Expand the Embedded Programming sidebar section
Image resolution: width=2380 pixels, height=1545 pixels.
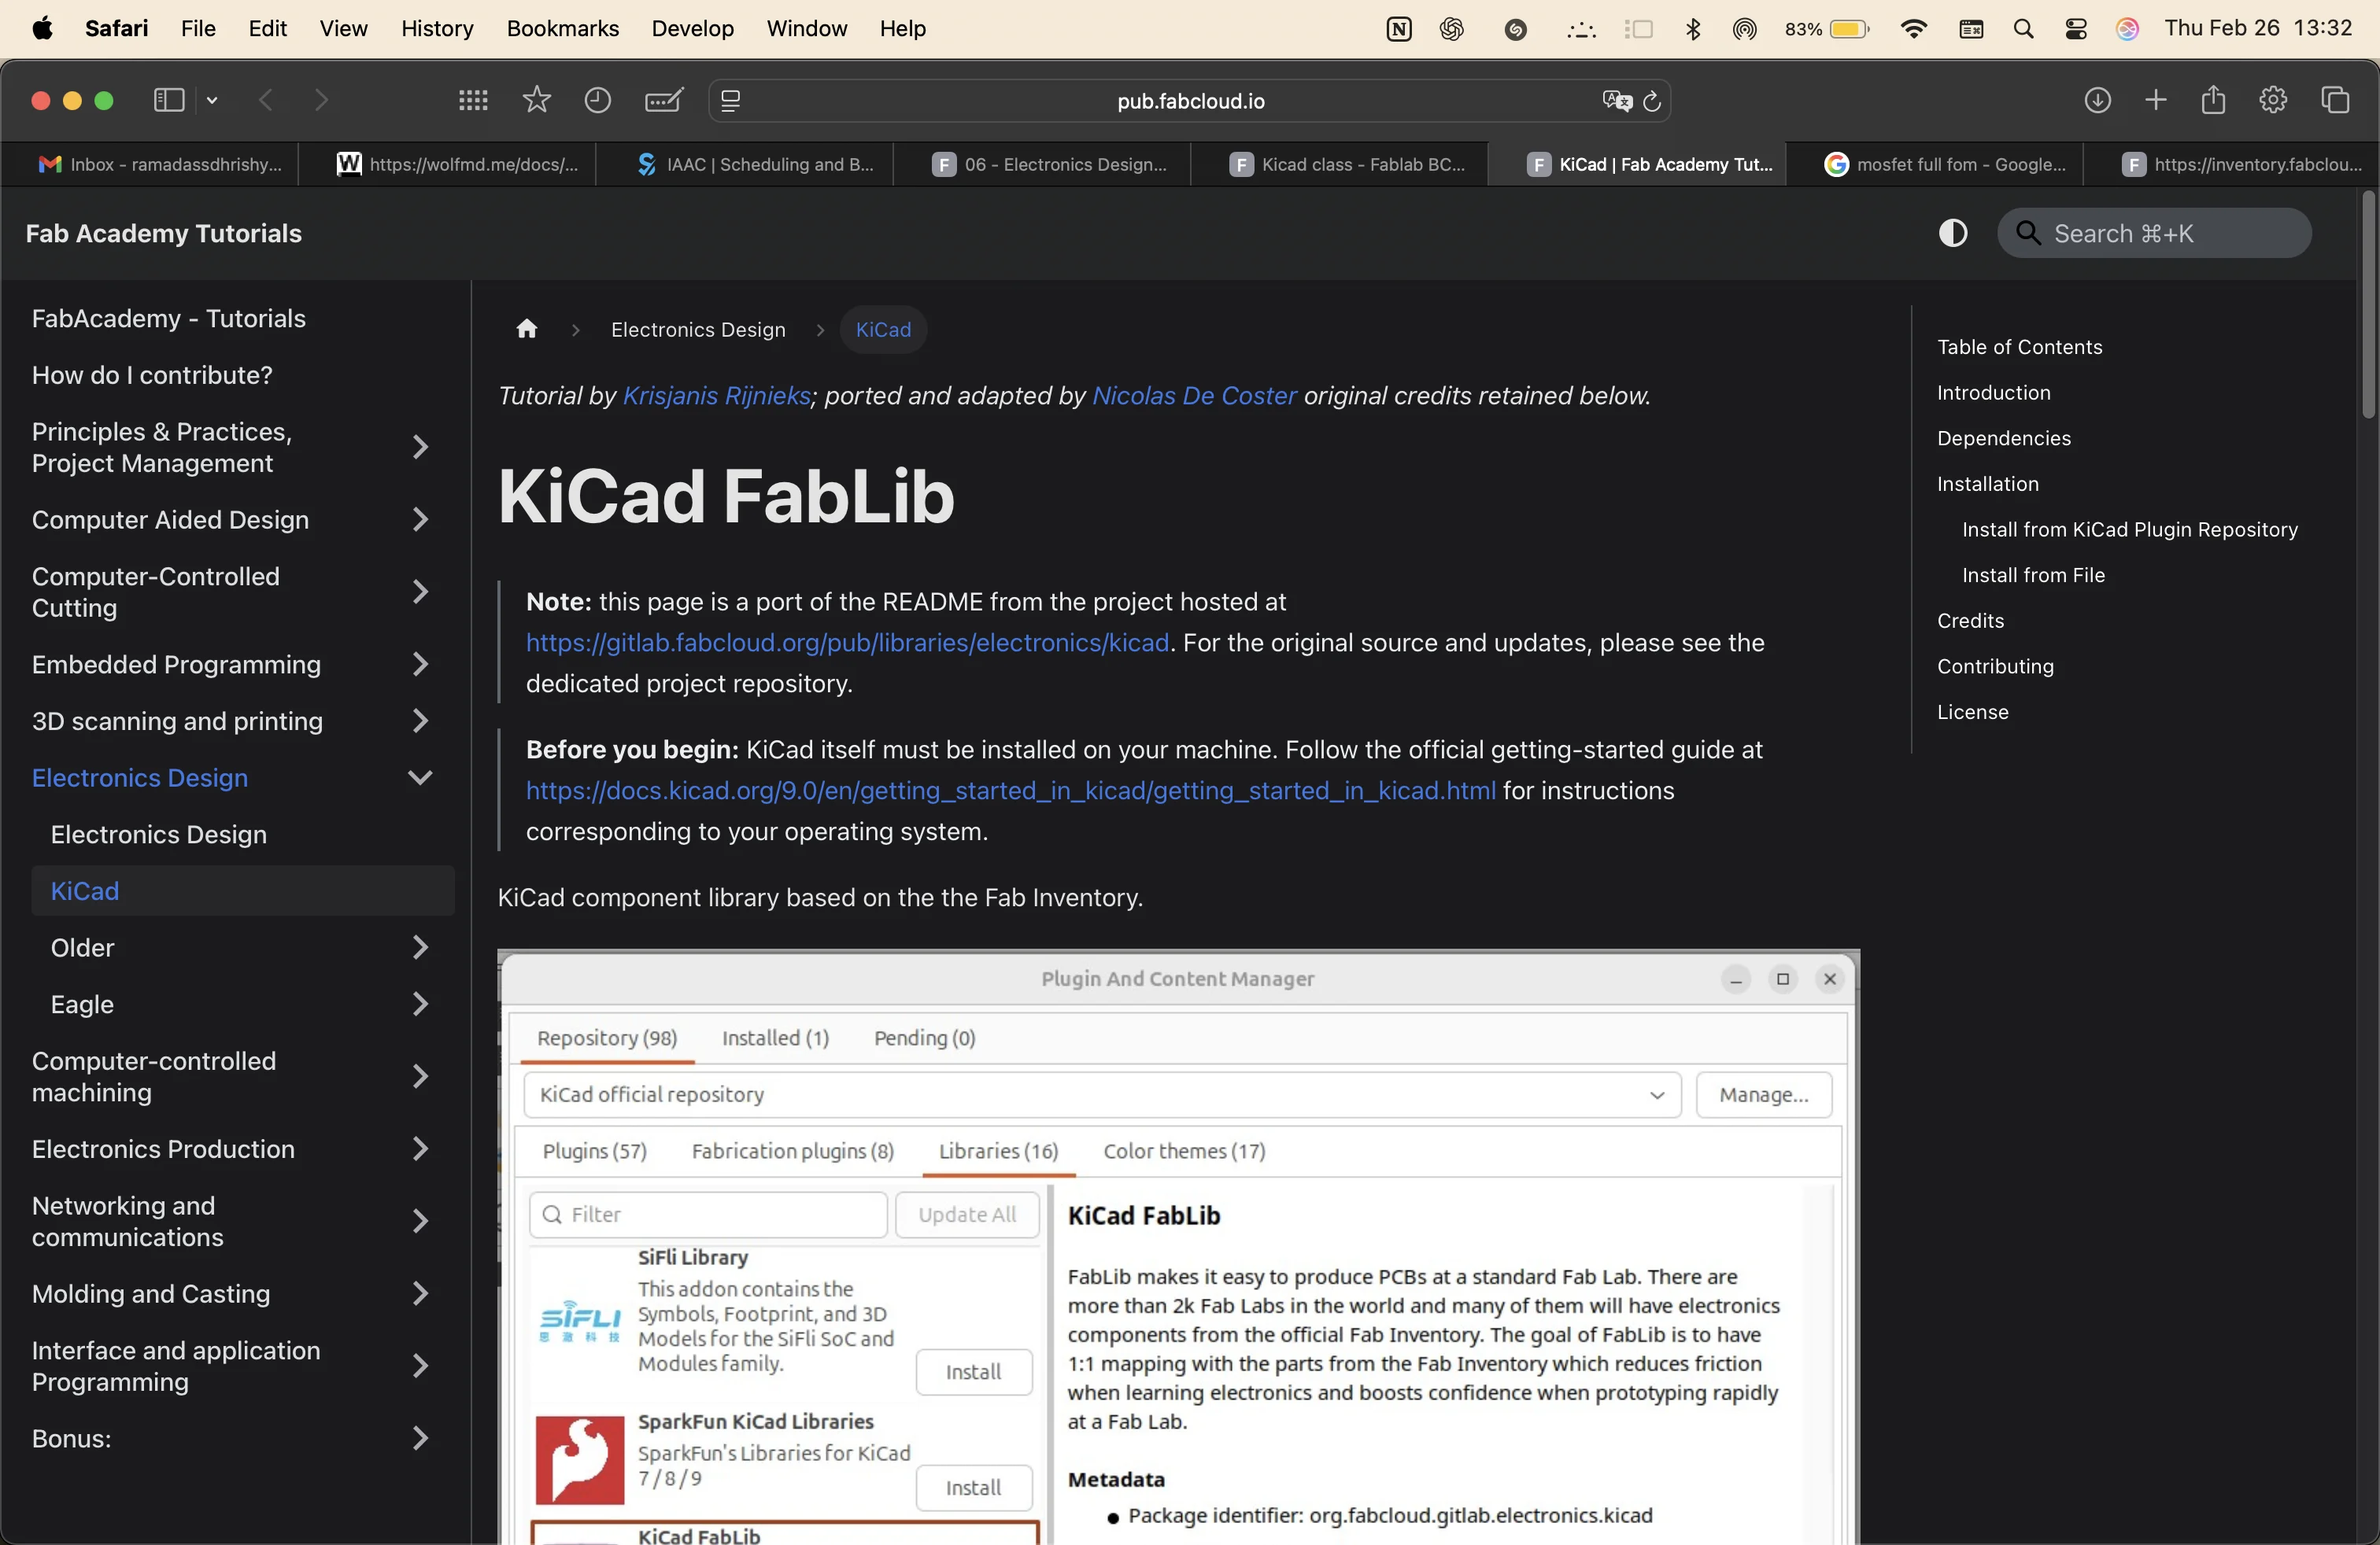tap(420, 665)
